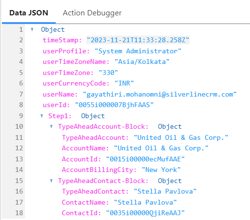This screenshot has width=250, height=220.
Task: Click the TypeAheadAccount-Block key label
Action: pyautogui.click(x=103, y=126)
